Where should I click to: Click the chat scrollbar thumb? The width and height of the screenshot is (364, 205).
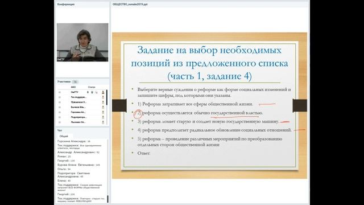tap(107, 199)
